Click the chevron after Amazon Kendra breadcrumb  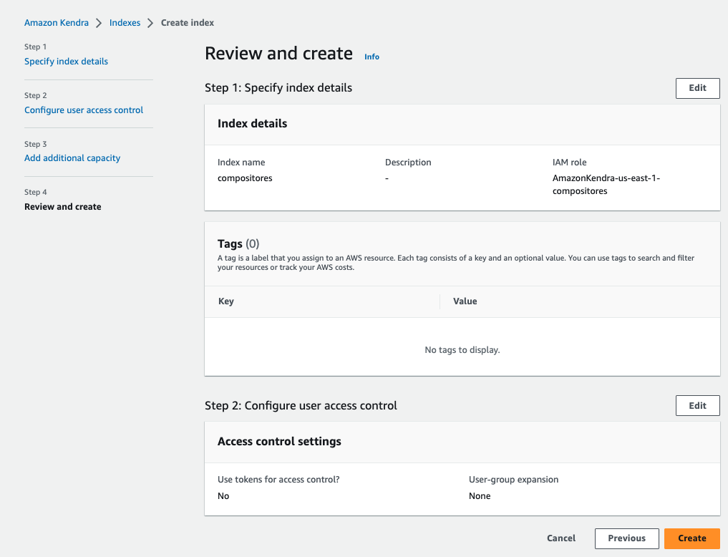[99, 23]
